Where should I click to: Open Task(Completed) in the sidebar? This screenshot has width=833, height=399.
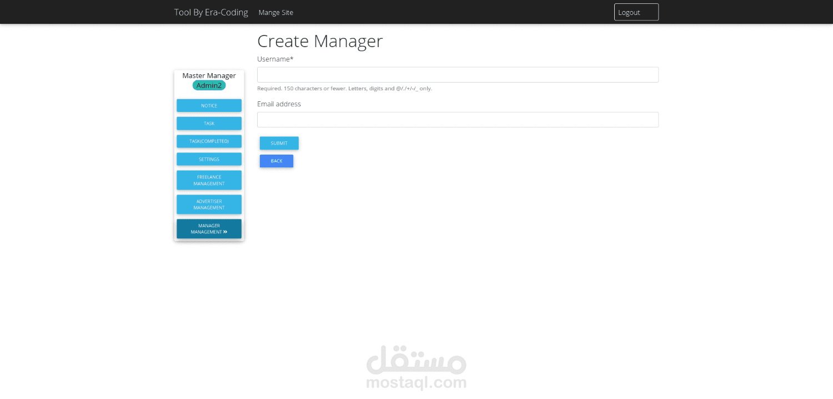209,141
